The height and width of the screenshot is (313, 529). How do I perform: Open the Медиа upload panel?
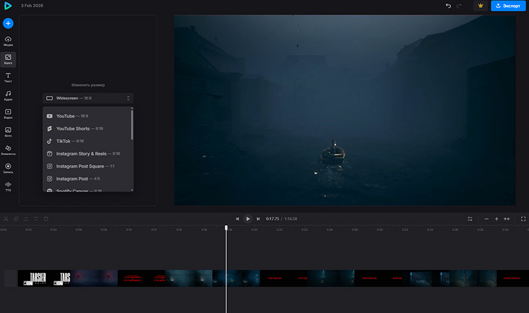8,42
